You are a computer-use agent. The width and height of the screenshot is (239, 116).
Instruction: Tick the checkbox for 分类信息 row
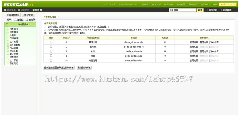click(x=51, y=60)
